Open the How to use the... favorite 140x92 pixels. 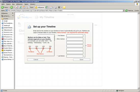click(x=8, y=39)
